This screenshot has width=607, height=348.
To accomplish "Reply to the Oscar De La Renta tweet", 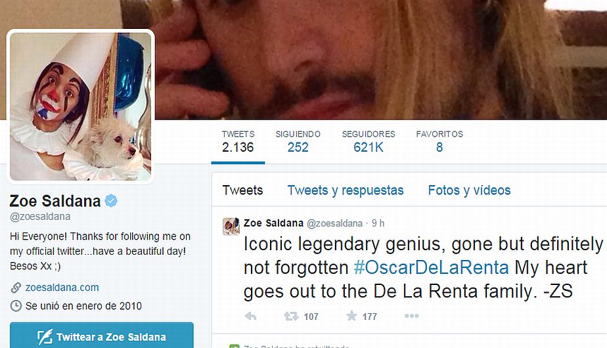I will [251, 316].
